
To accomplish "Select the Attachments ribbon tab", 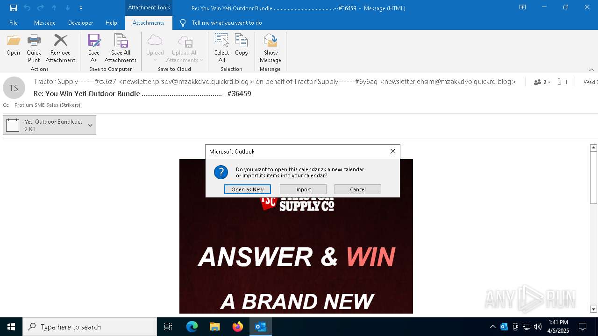I will coord(149,23).
